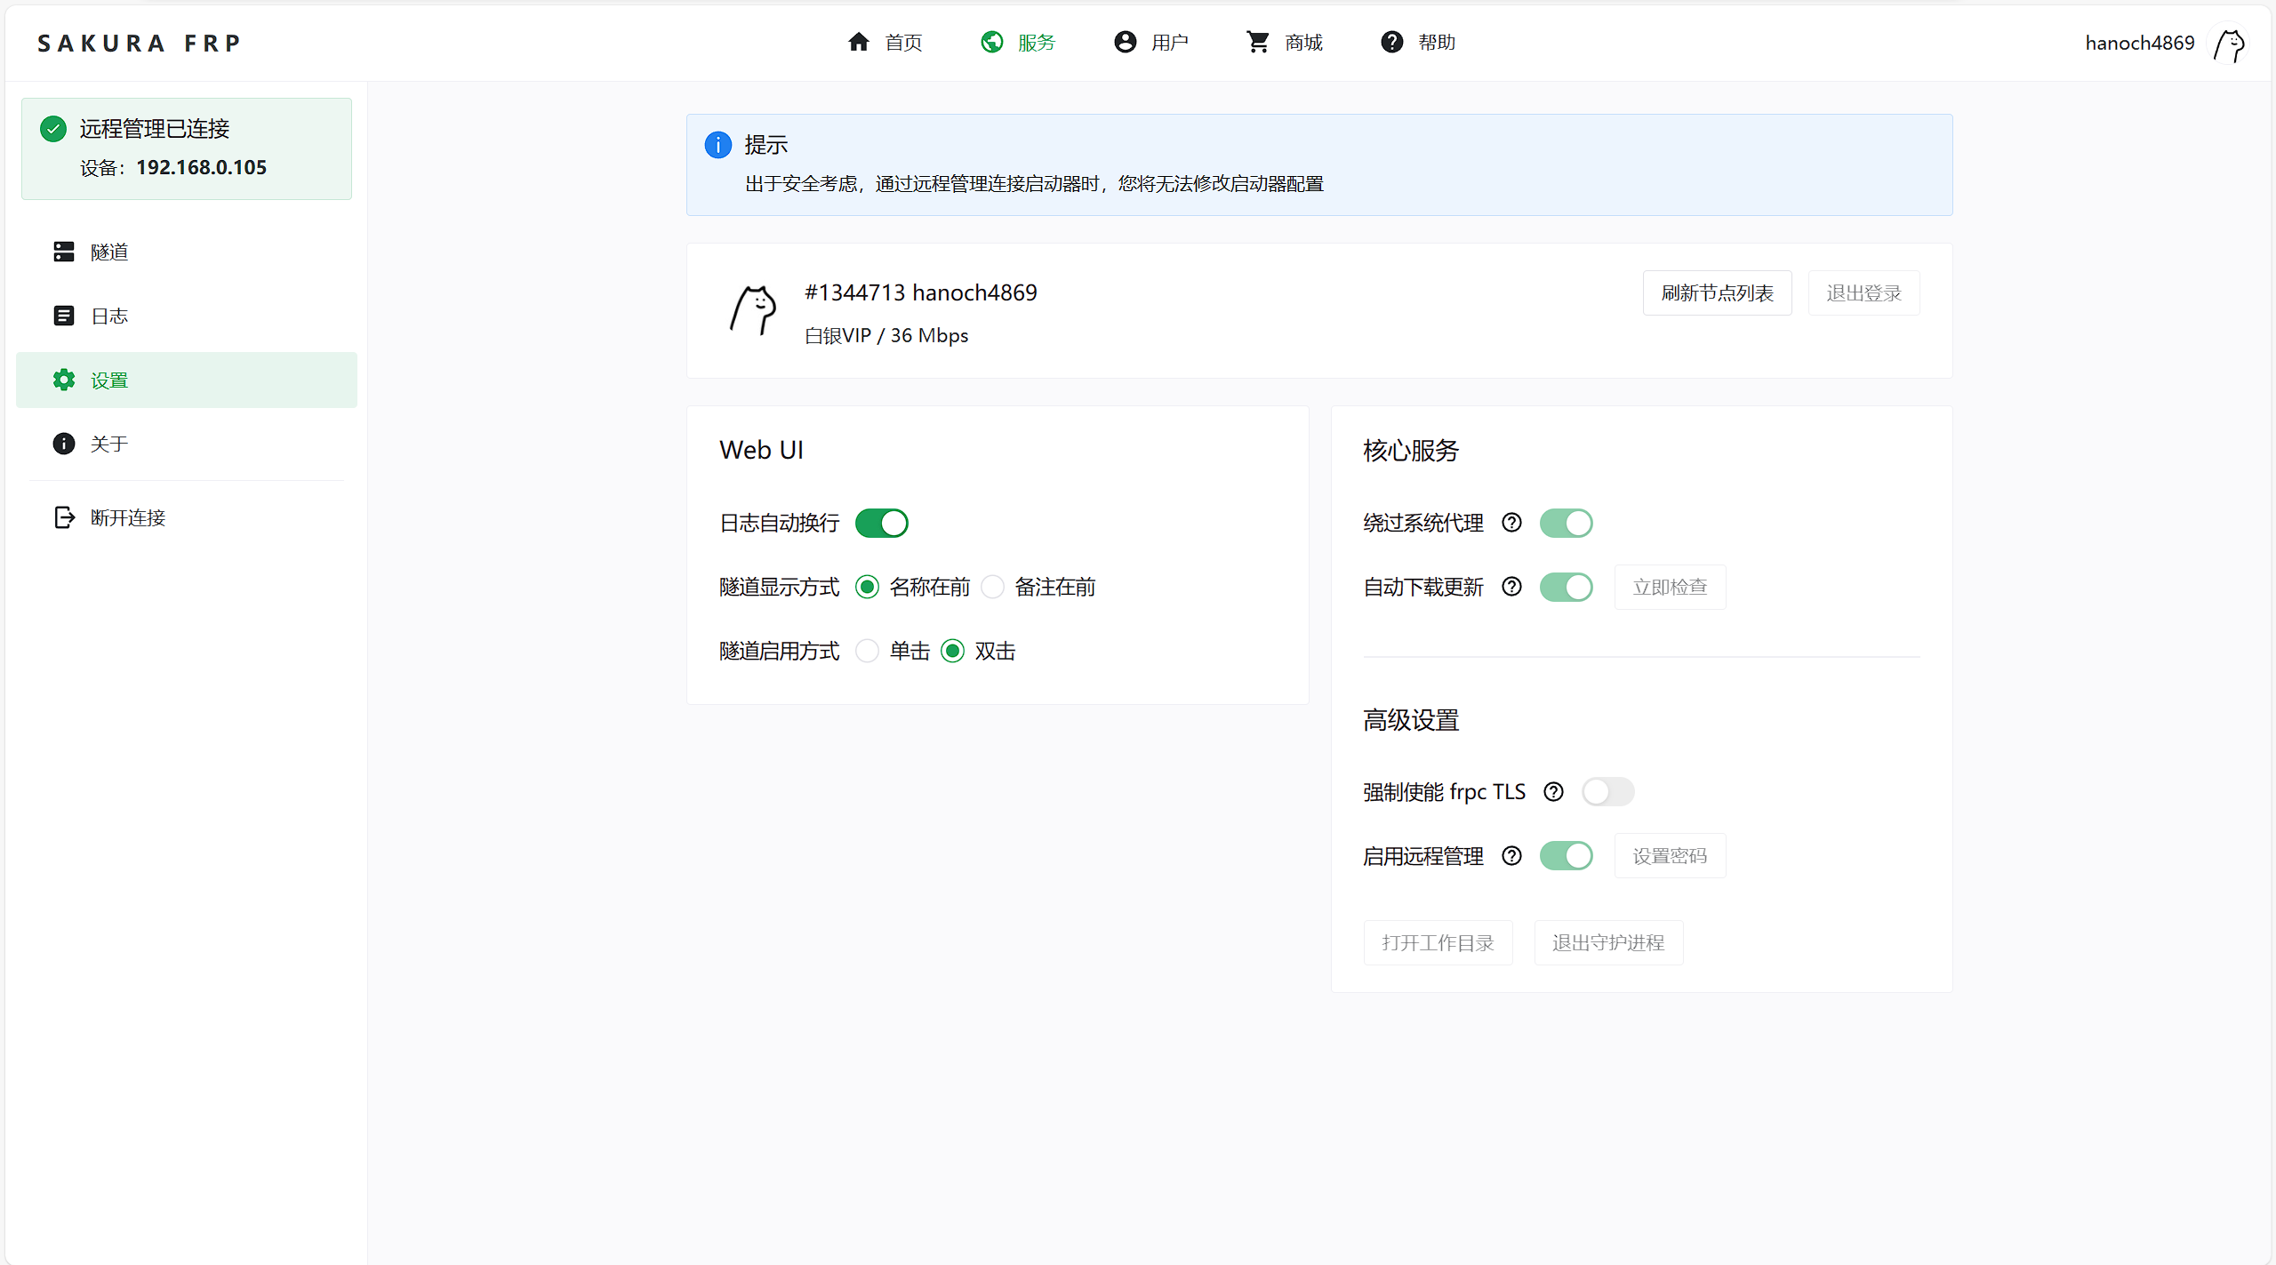The height and width of the screenshot is (1265, 2276).
Task: Click the 断开连接 (disconnect) icon
Action: click(x=63, y=516)
